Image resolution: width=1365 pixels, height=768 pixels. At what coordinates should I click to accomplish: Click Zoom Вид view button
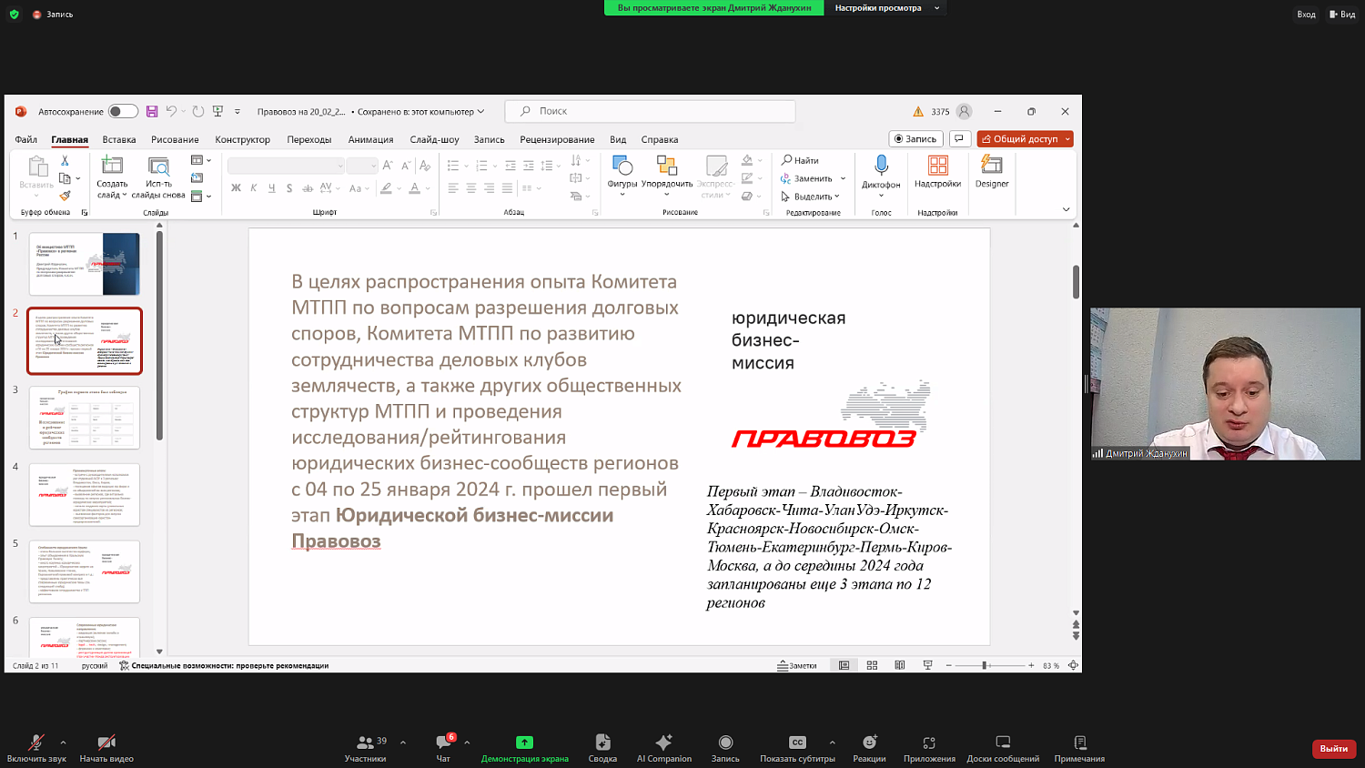point(1342,14)
